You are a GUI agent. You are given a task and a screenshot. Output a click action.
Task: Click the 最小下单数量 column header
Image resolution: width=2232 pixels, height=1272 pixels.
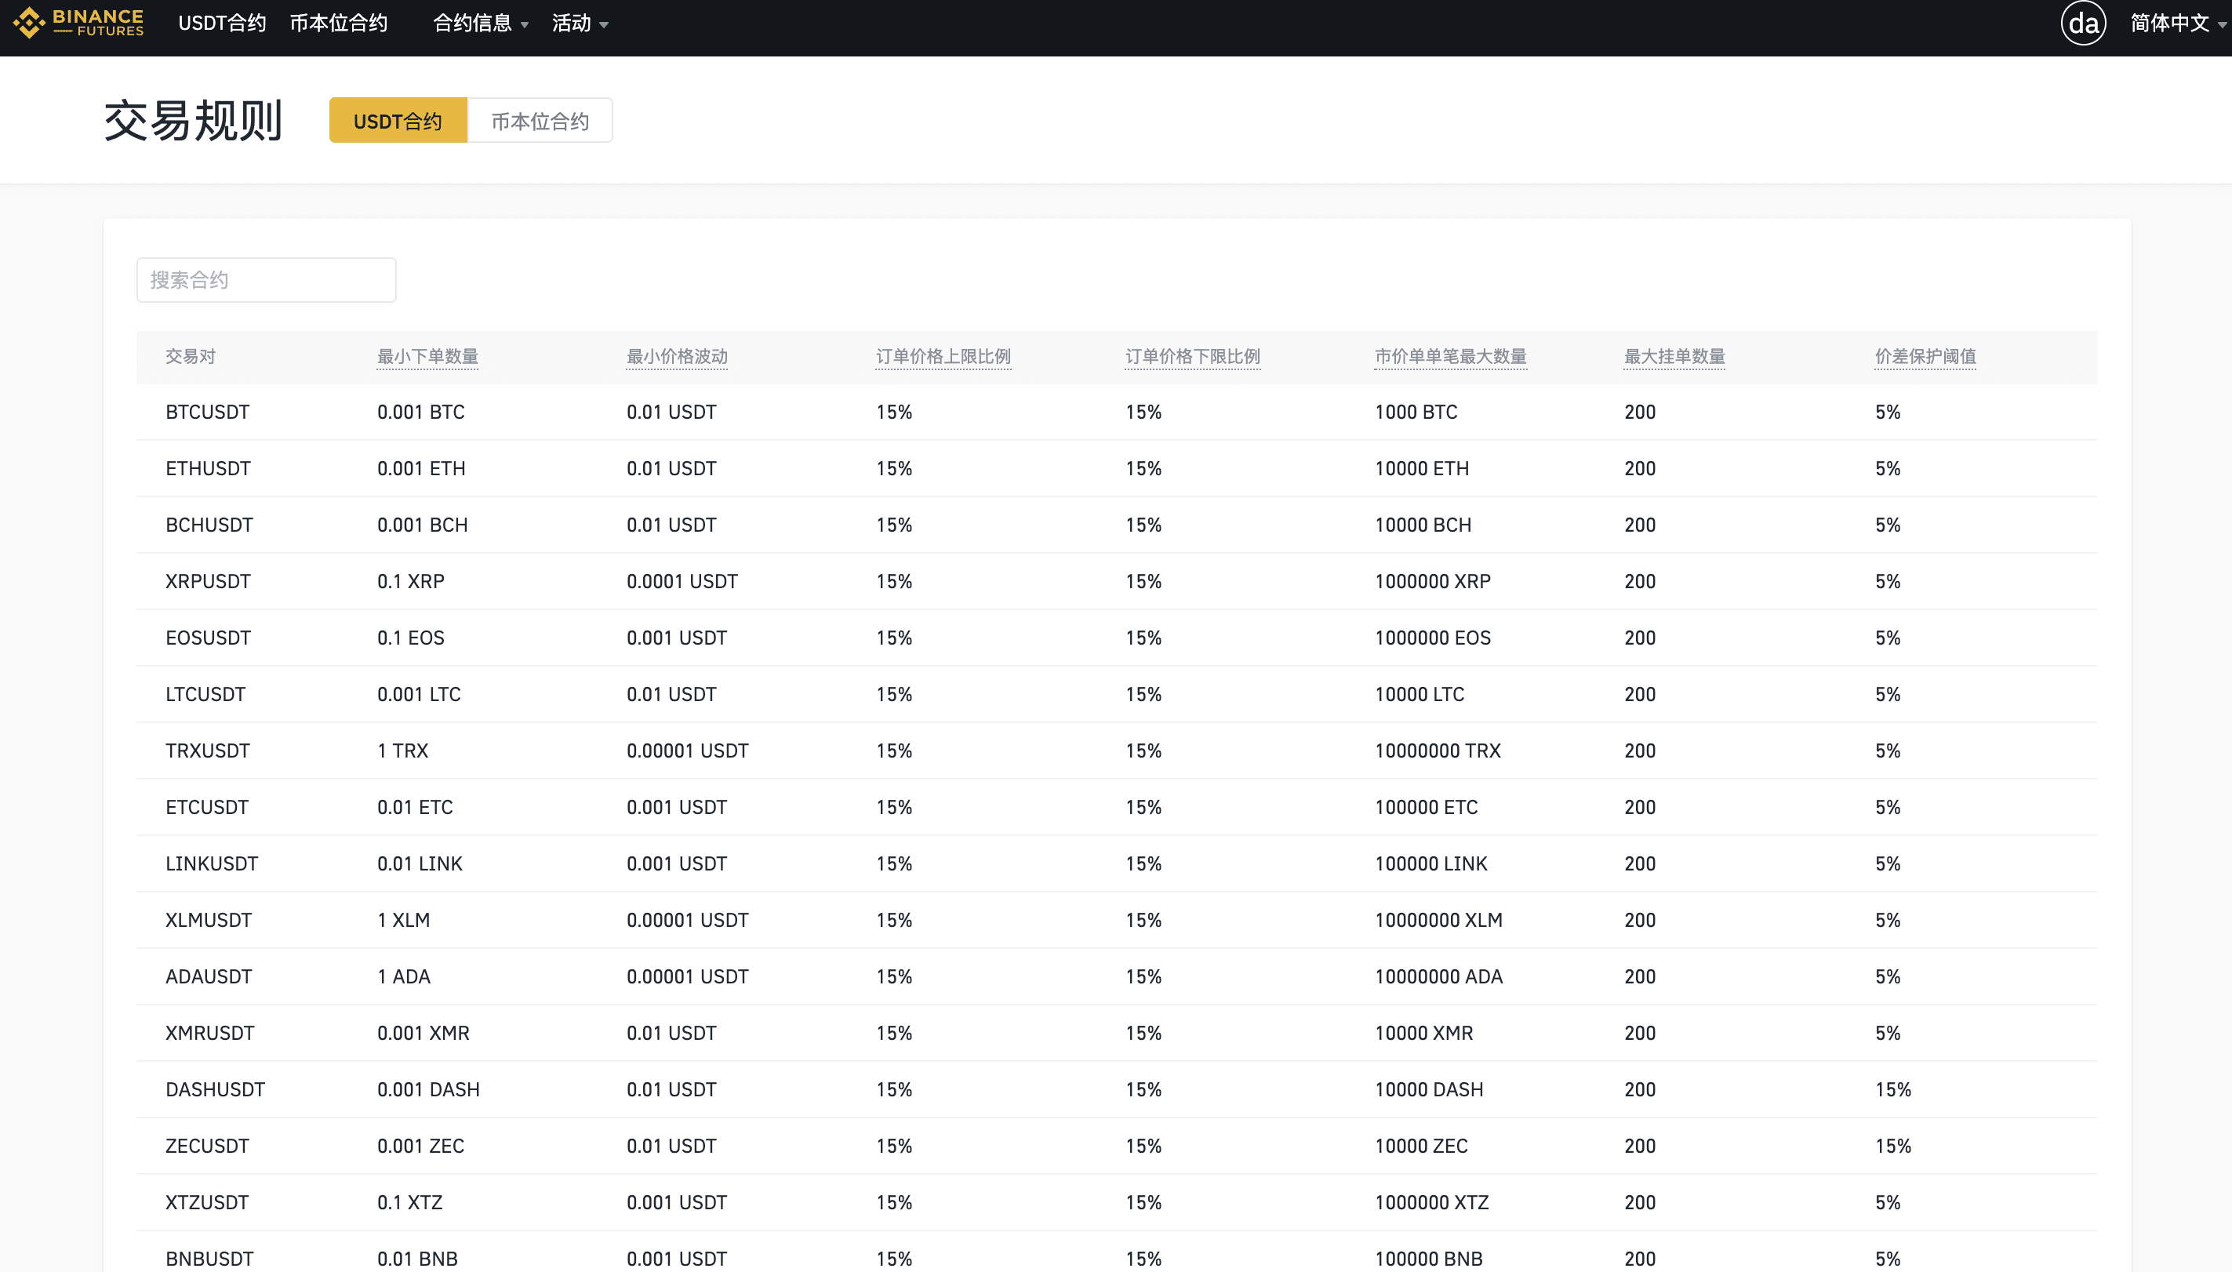click(x=427, y=357)
